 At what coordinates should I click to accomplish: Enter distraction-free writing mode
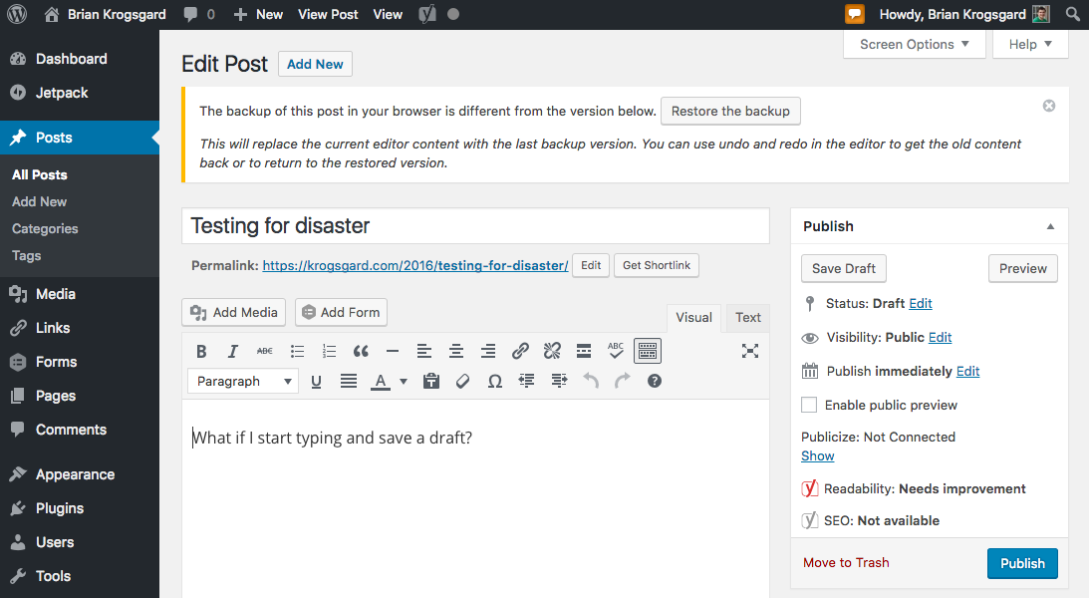750,352
